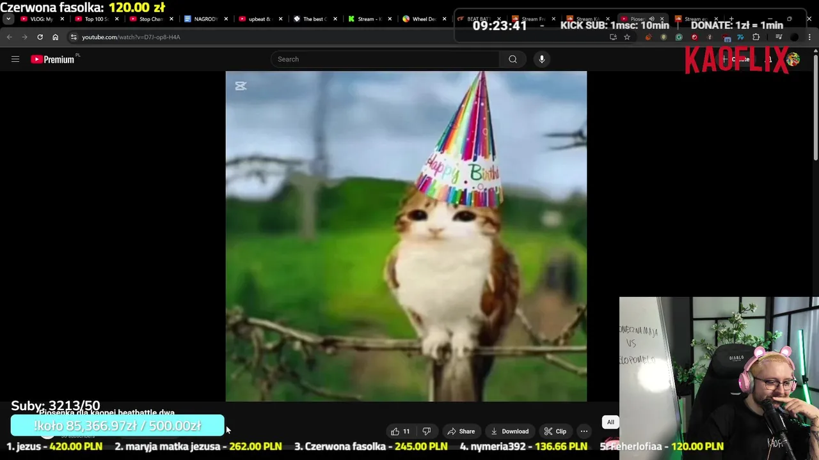Create a Clip of the video

(x=555, y=431)
